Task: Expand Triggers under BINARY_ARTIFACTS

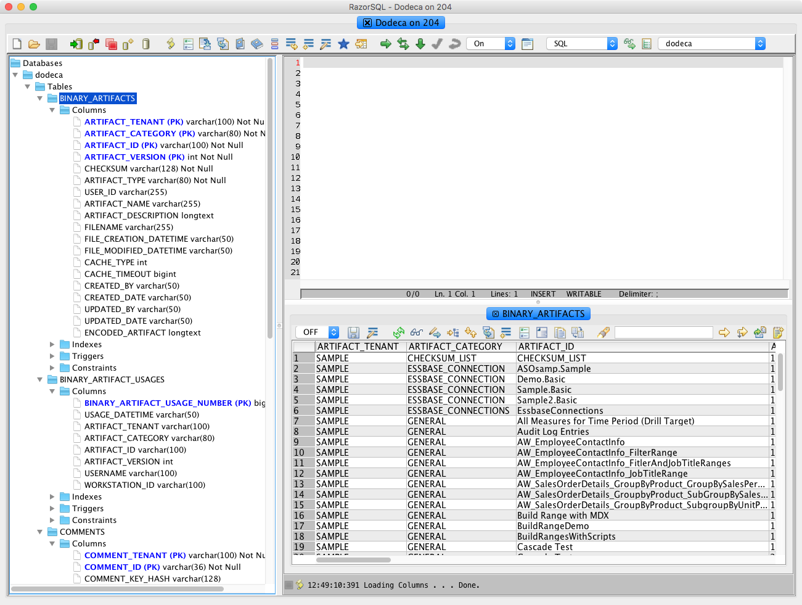Action: 52,356
